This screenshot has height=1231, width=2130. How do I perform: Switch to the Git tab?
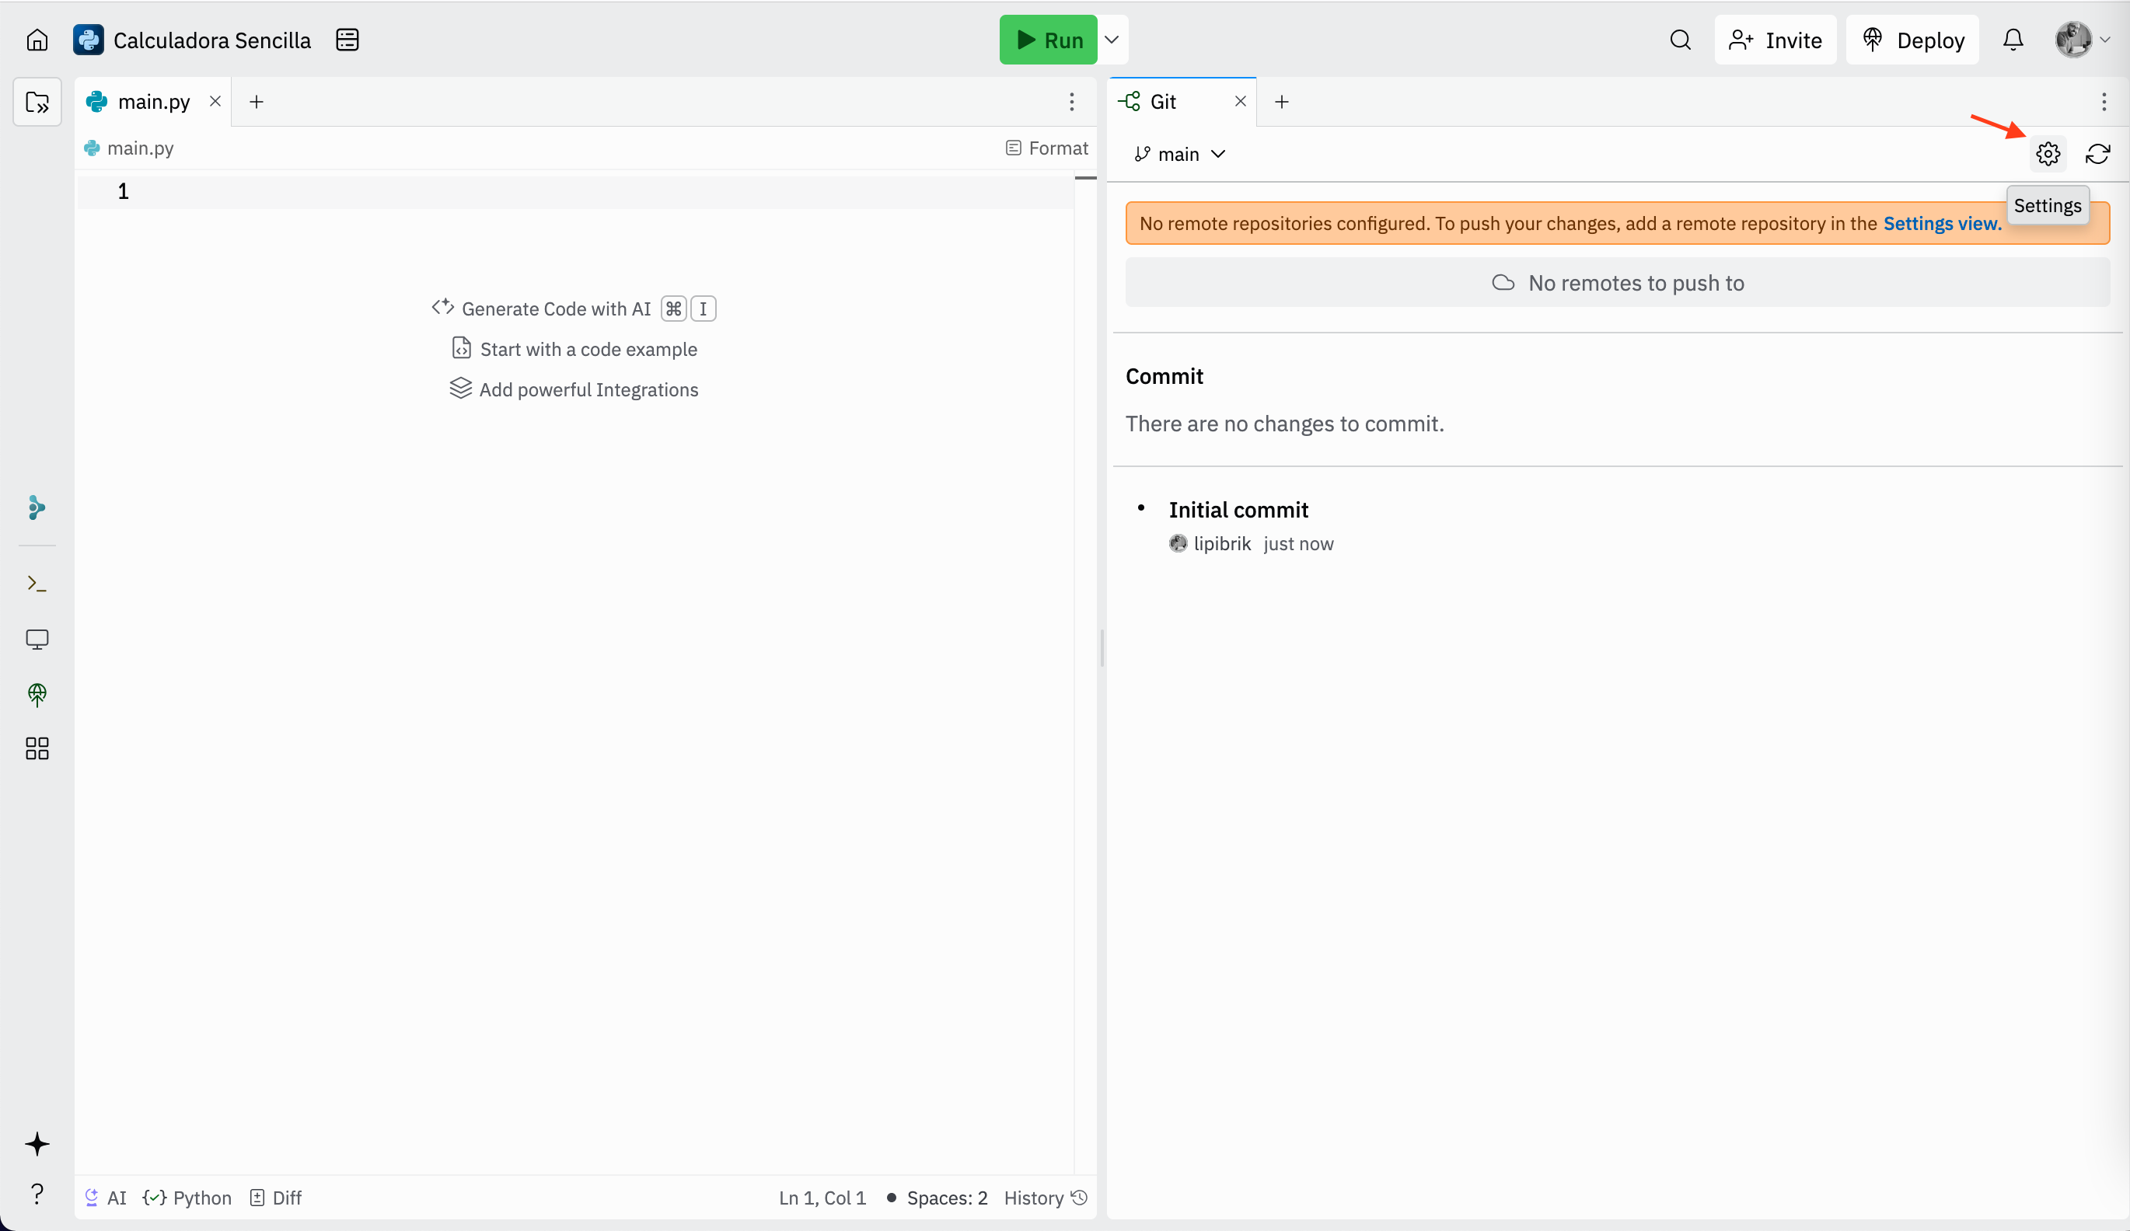coord(1162,100)
